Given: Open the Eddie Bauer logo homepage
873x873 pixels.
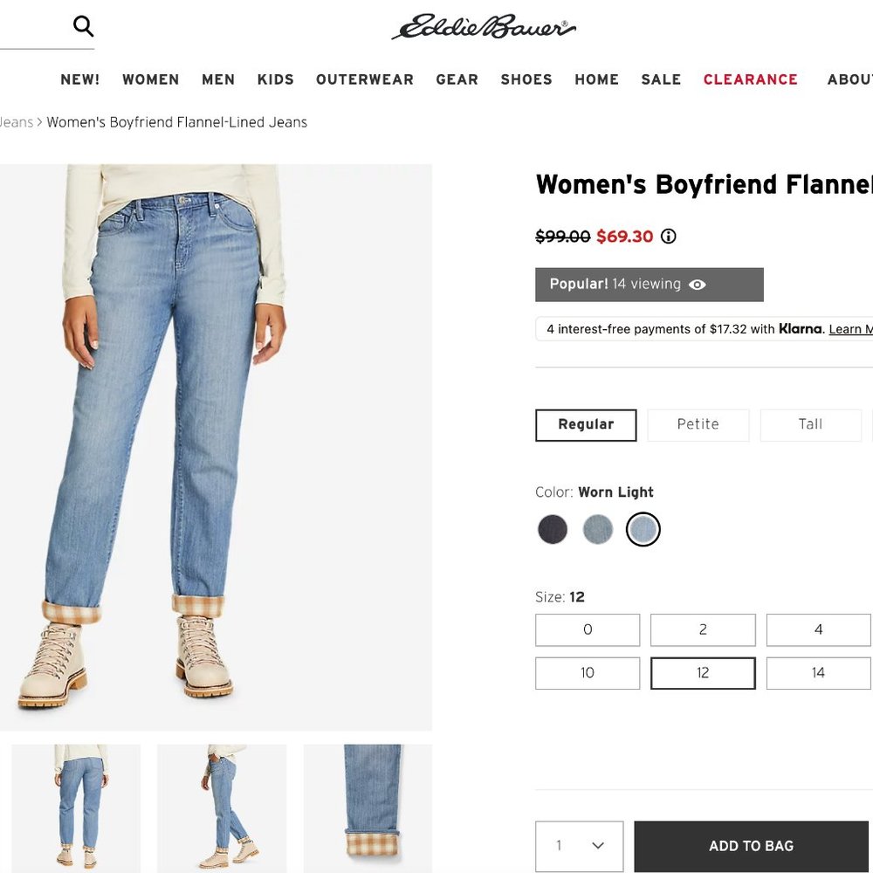Looking at the screenshot, I should (x=484, y=26).
